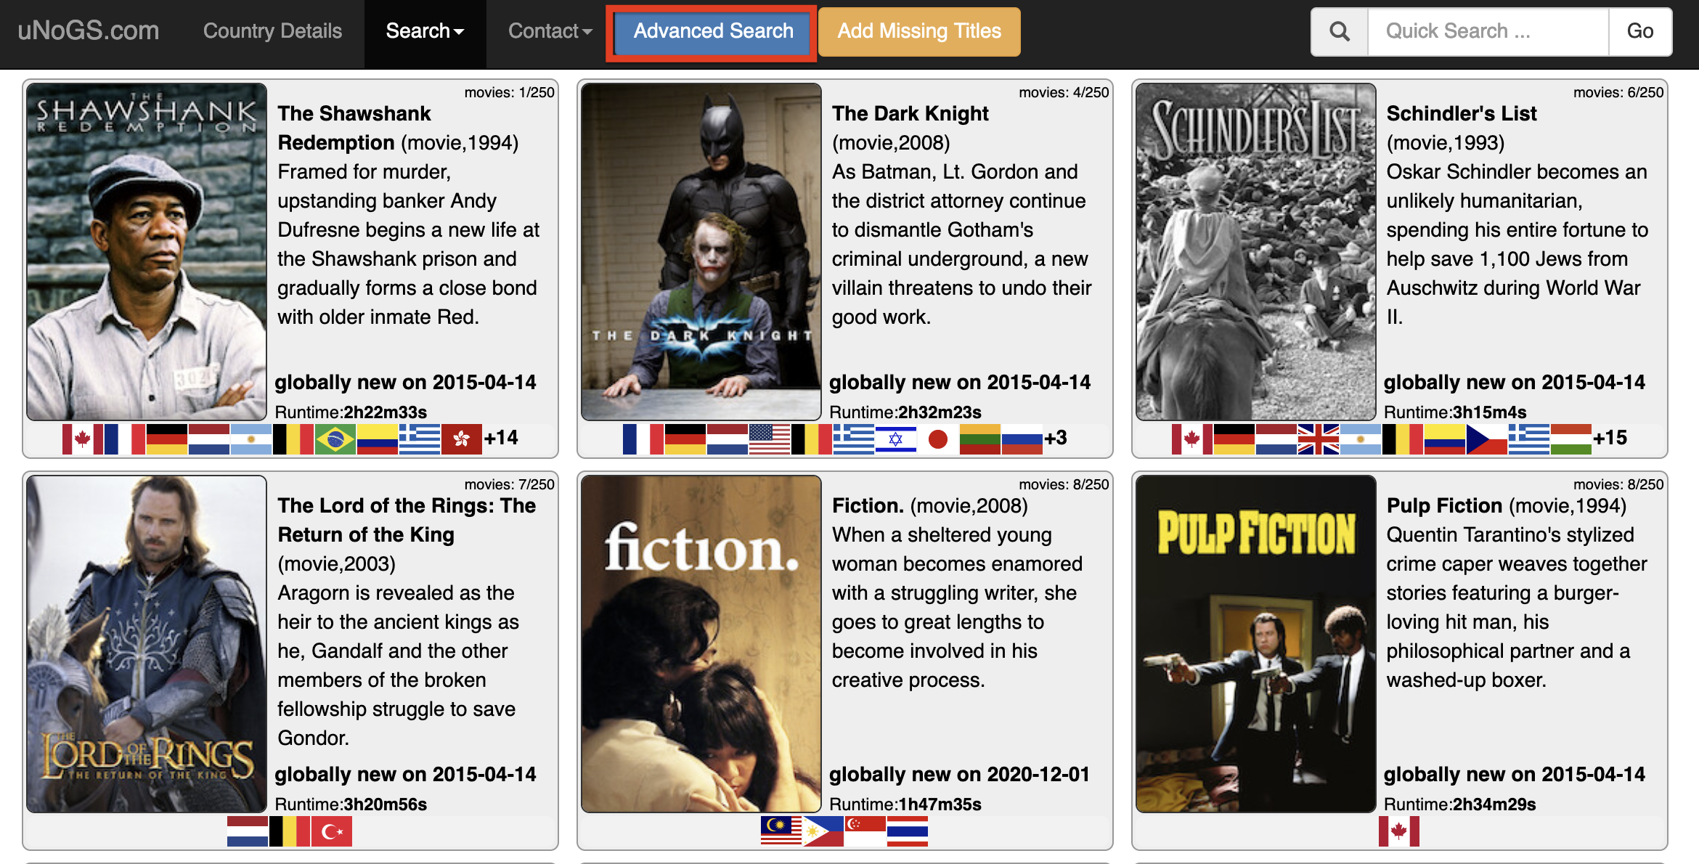The height and width of the screenshot is (864, 1699).
Task: Go to uNoGS.com home brand link
Action: point(89,31)
